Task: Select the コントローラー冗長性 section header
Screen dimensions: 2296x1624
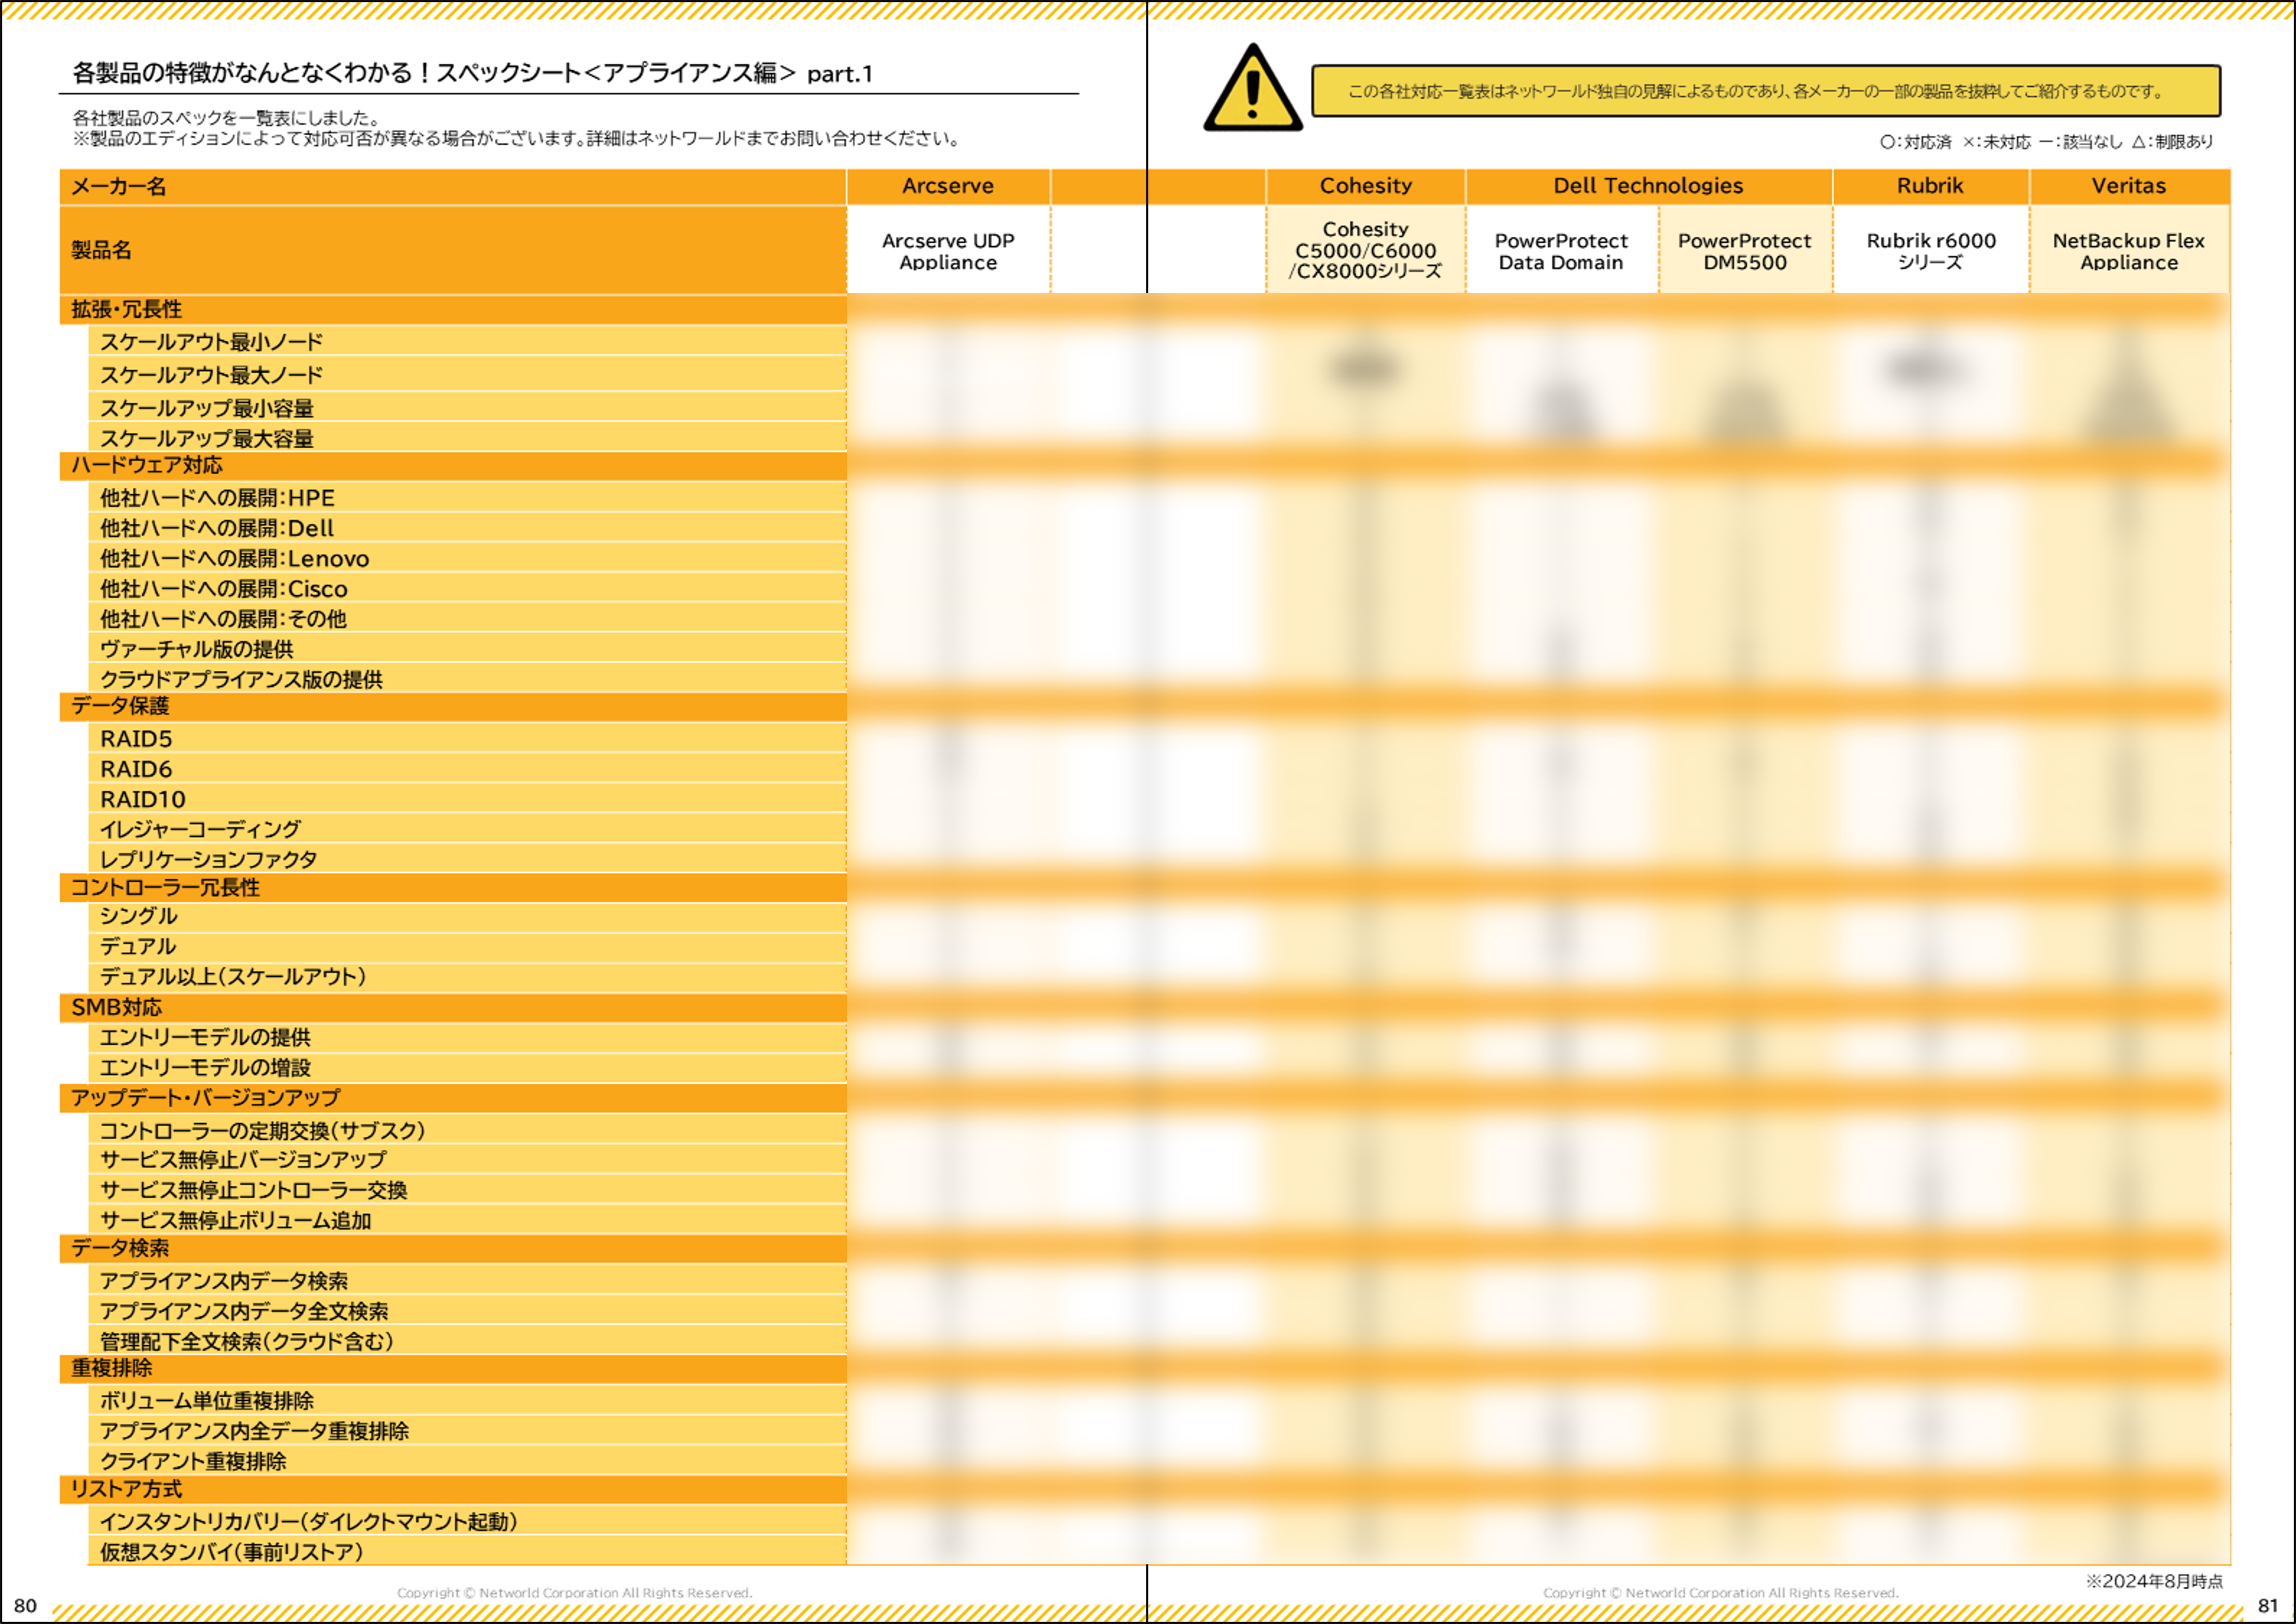Action: [453, 888]
